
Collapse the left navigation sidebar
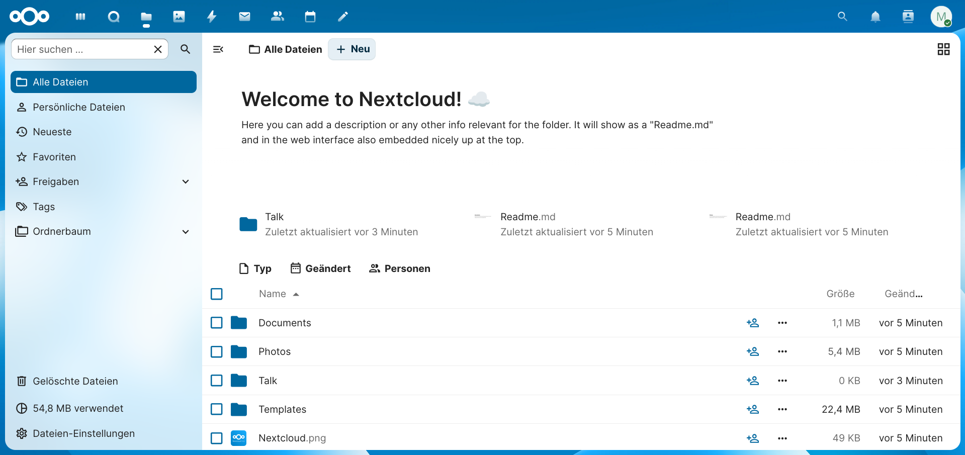pyautogui.click(x=218, y=49)
